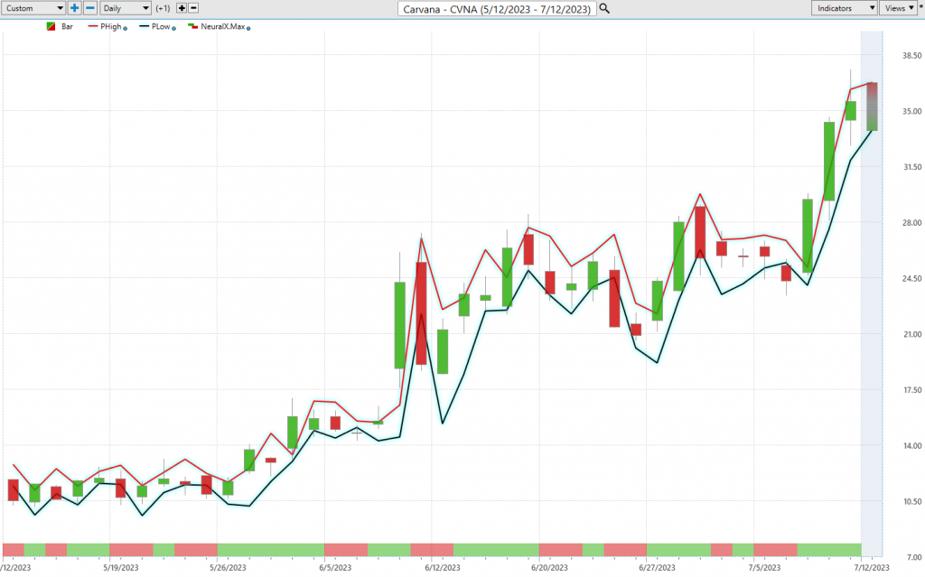Click the (+1) forecast offset label

tap(163, 8)
